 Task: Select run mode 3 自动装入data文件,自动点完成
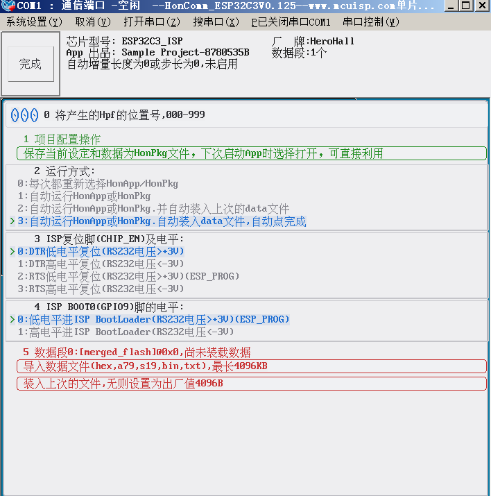[162, 221]
